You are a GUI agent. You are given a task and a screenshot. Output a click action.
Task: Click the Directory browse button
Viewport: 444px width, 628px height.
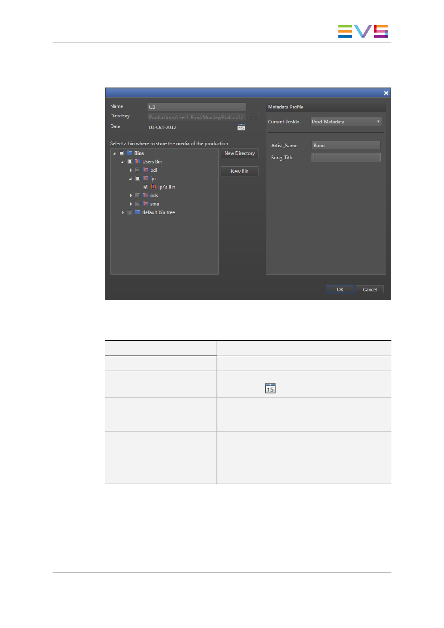click(x=254, y=117)
